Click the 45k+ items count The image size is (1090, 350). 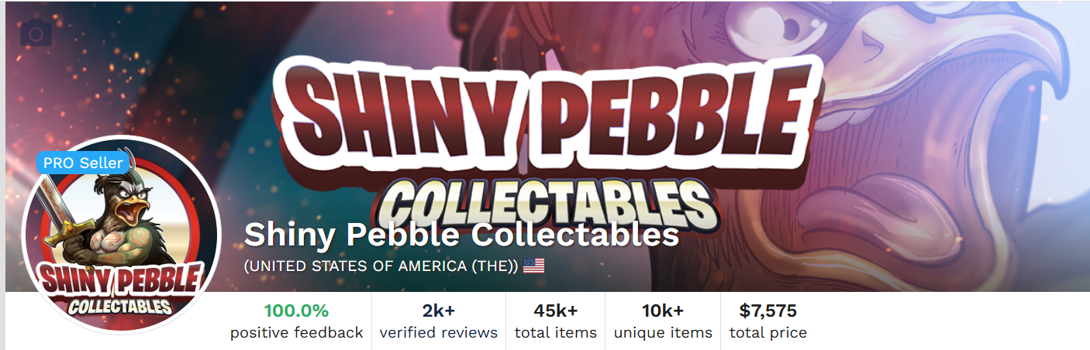click(556, 311)
